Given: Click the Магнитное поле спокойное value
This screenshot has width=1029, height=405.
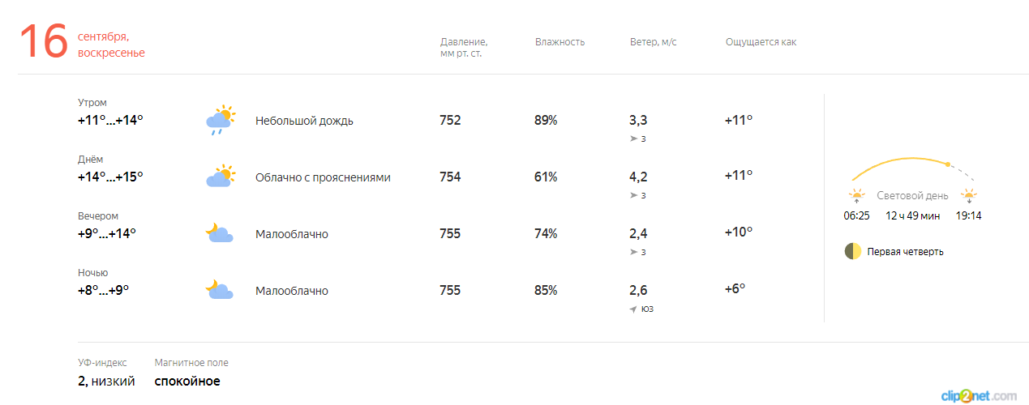Looking at the screenshot, I should [187, 381].
